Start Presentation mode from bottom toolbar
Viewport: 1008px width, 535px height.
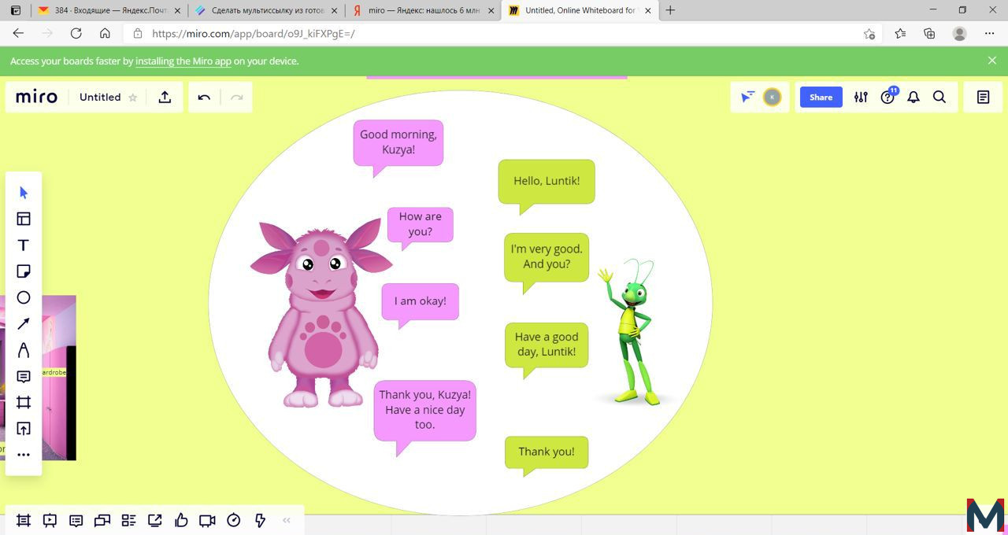click(x=50, y=520)
